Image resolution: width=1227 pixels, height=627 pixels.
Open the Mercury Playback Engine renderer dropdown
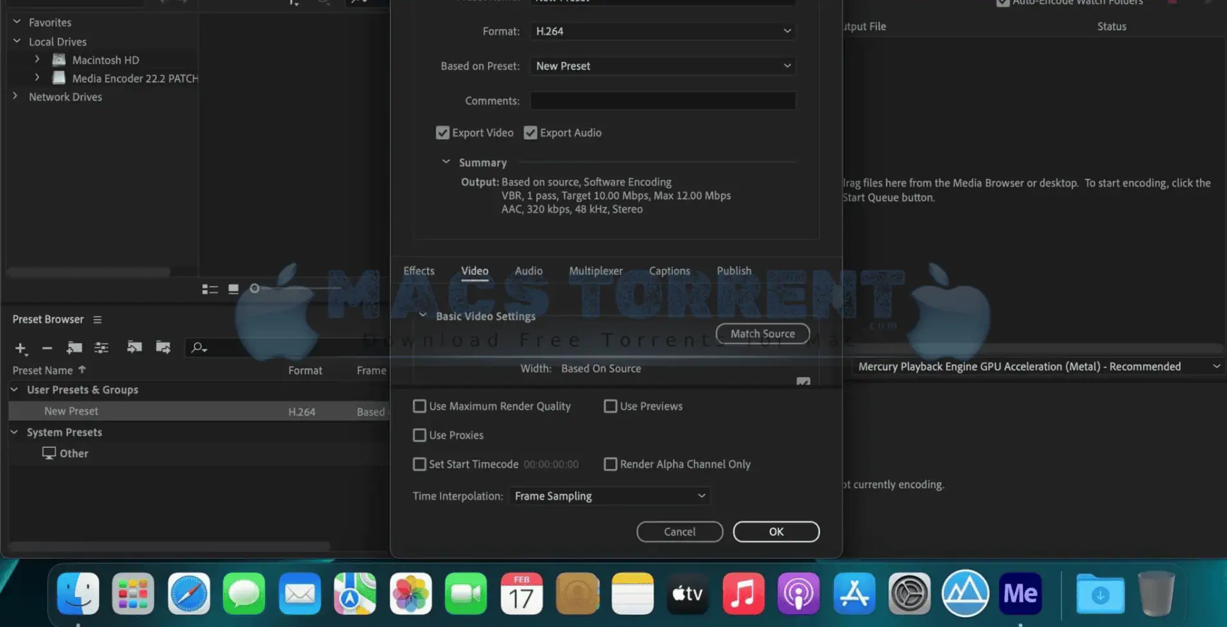pyautogui.click(x=1039, y=366)
